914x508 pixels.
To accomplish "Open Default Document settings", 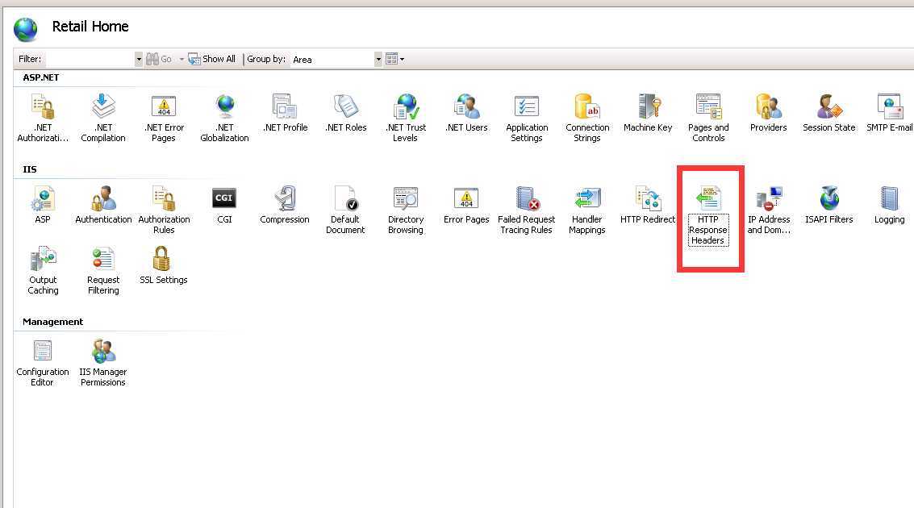I will [345, 210].
